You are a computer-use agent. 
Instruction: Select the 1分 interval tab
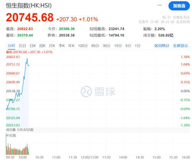[137, 46]
